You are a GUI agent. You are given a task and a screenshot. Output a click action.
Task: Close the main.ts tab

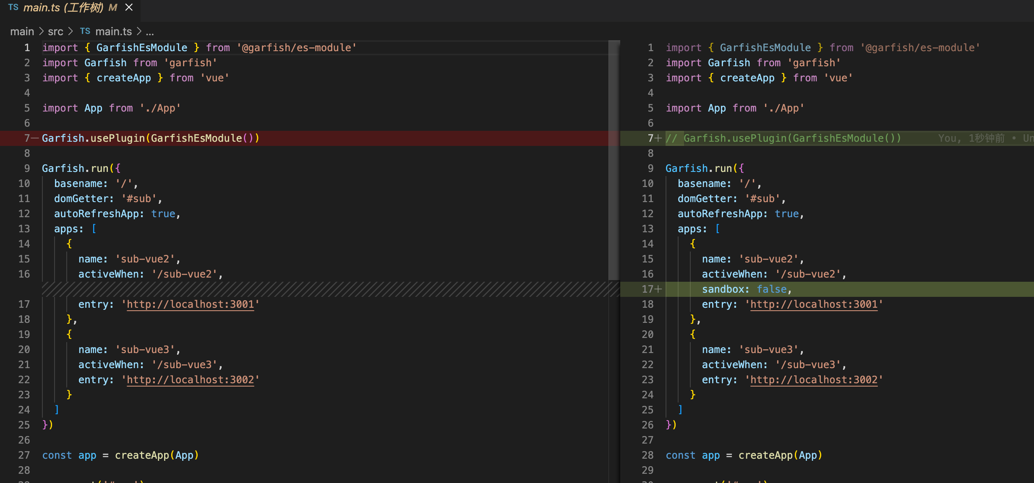pyautogui.click(x=128, y=8)
